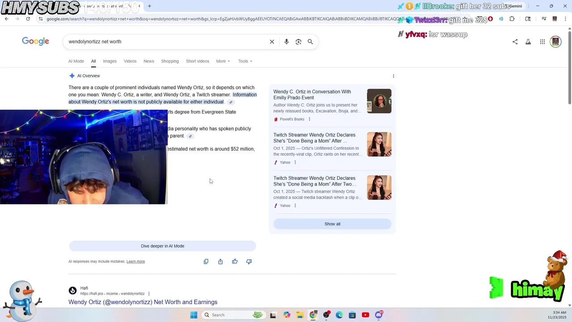
Task: Open Google Lens image search
Action: click(299, 42)
